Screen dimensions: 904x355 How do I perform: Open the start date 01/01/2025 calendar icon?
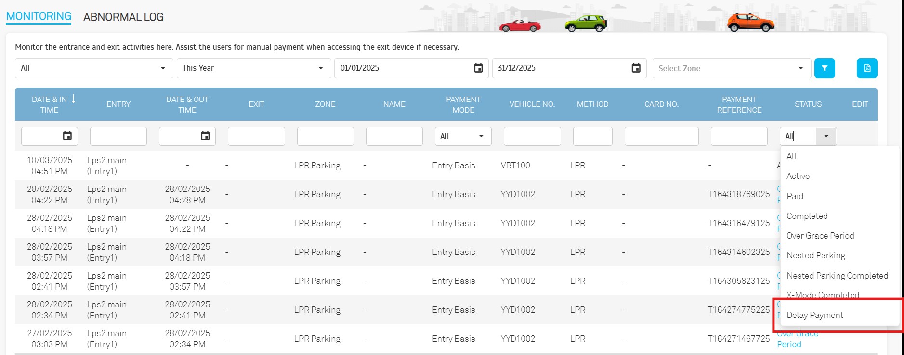[x=478, y=68]
